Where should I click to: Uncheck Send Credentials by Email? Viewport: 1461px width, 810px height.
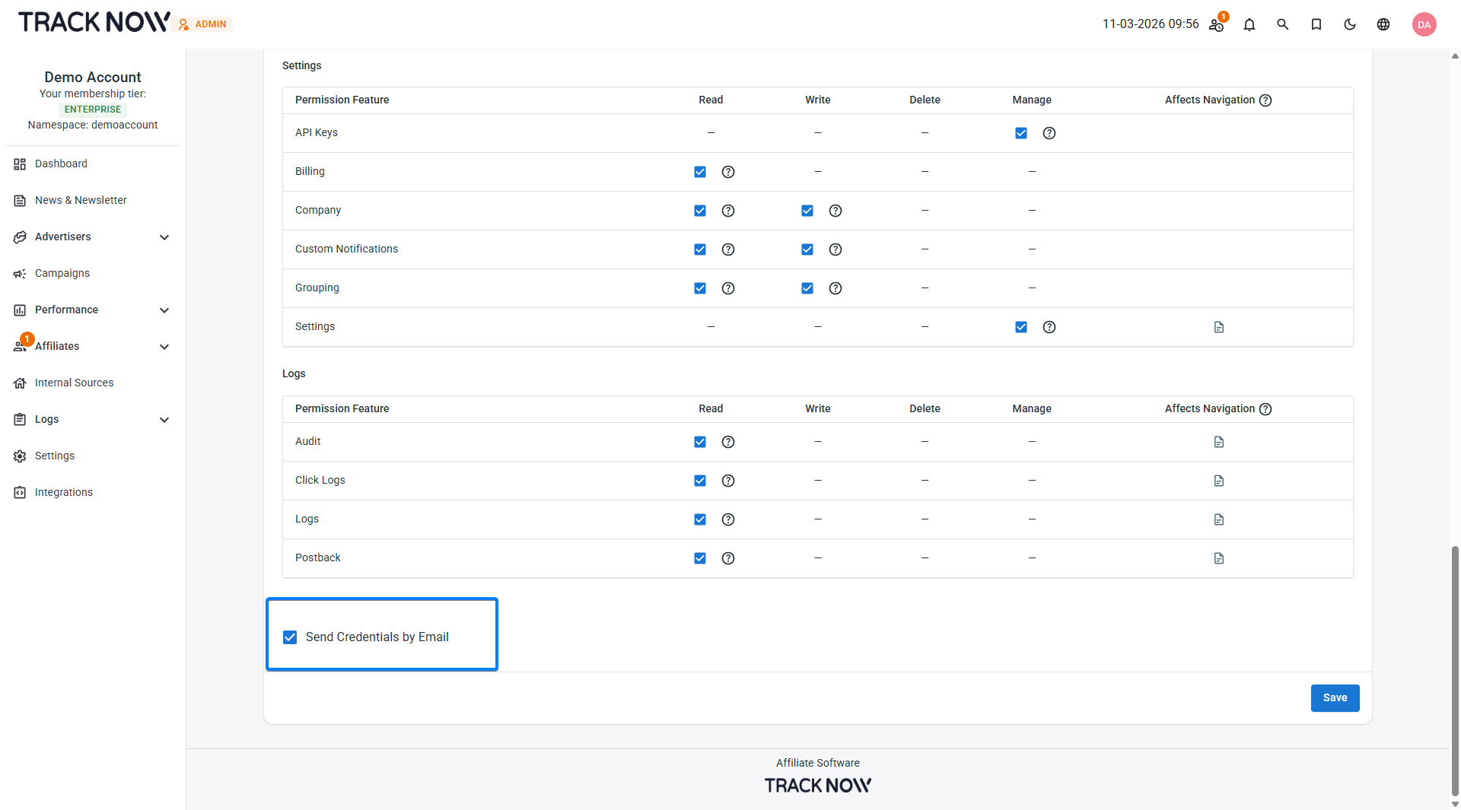(x=290, y=637)
